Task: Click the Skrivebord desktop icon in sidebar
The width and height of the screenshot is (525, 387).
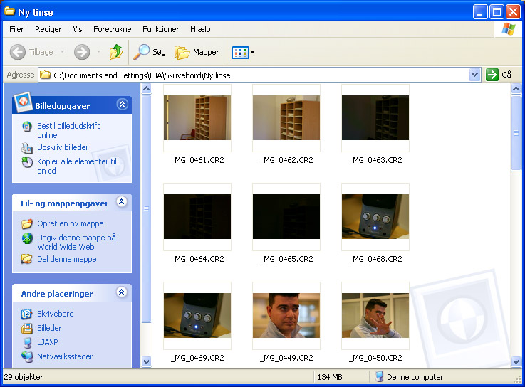Action: [27, 314]
